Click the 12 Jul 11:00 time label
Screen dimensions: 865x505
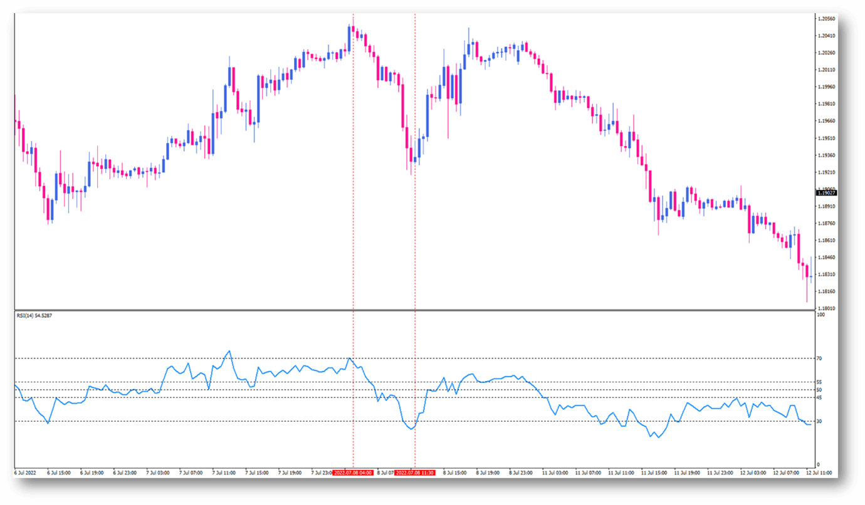[819, 472]
